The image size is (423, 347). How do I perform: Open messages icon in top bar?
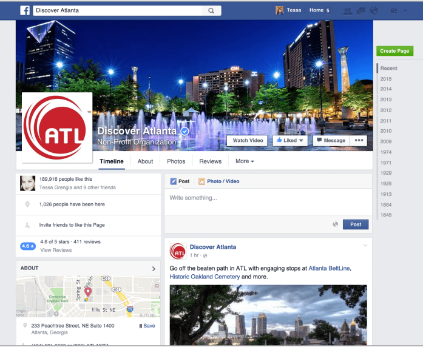pos(360,11)
